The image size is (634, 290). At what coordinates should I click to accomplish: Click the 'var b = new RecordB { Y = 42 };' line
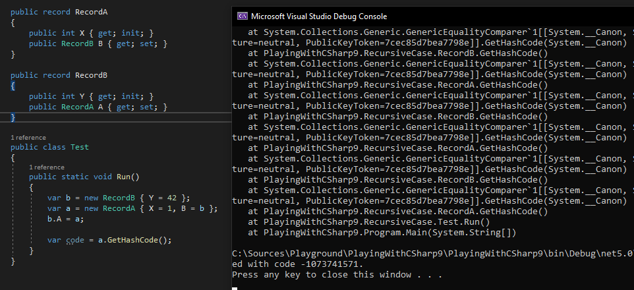tap(119, 198)
